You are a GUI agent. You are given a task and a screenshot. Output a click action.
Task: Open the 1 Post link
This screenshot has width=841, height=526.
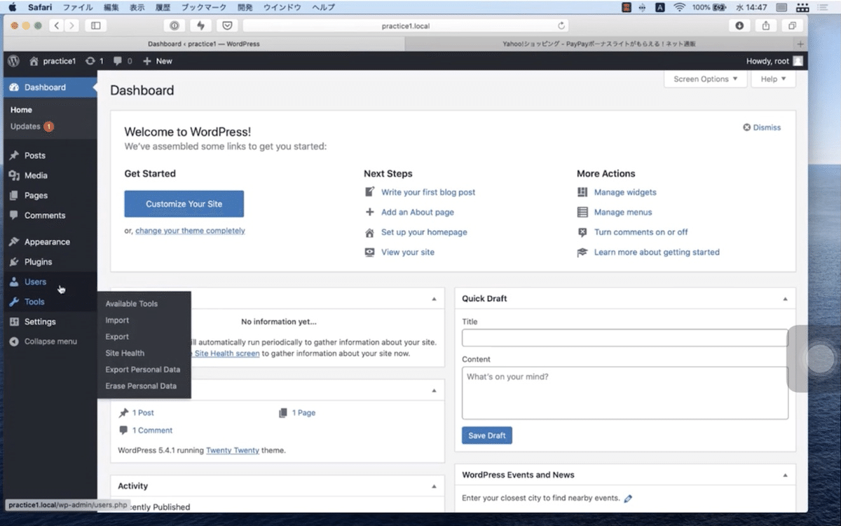coord(143,413)
